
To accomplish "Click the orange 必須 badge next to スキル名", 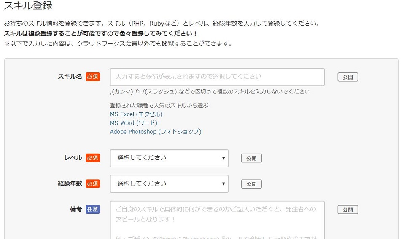I will [93, 77].
